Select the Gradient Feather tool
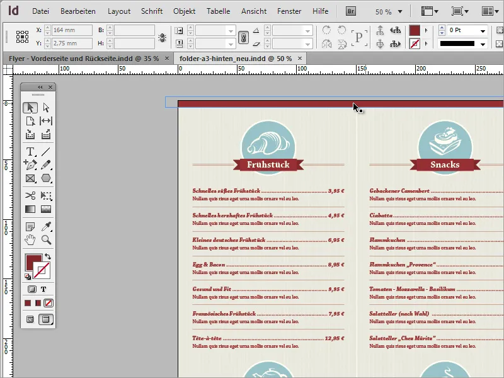Screen dimensions: 504x378 (x=46, y=209)
